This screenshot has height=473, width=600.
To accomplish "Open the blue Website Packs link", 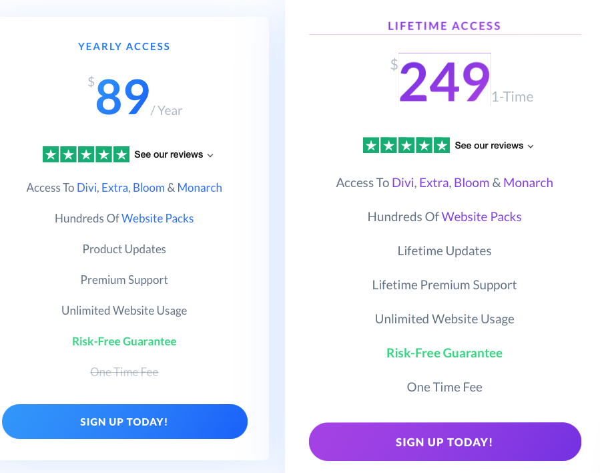I will 158,218.
